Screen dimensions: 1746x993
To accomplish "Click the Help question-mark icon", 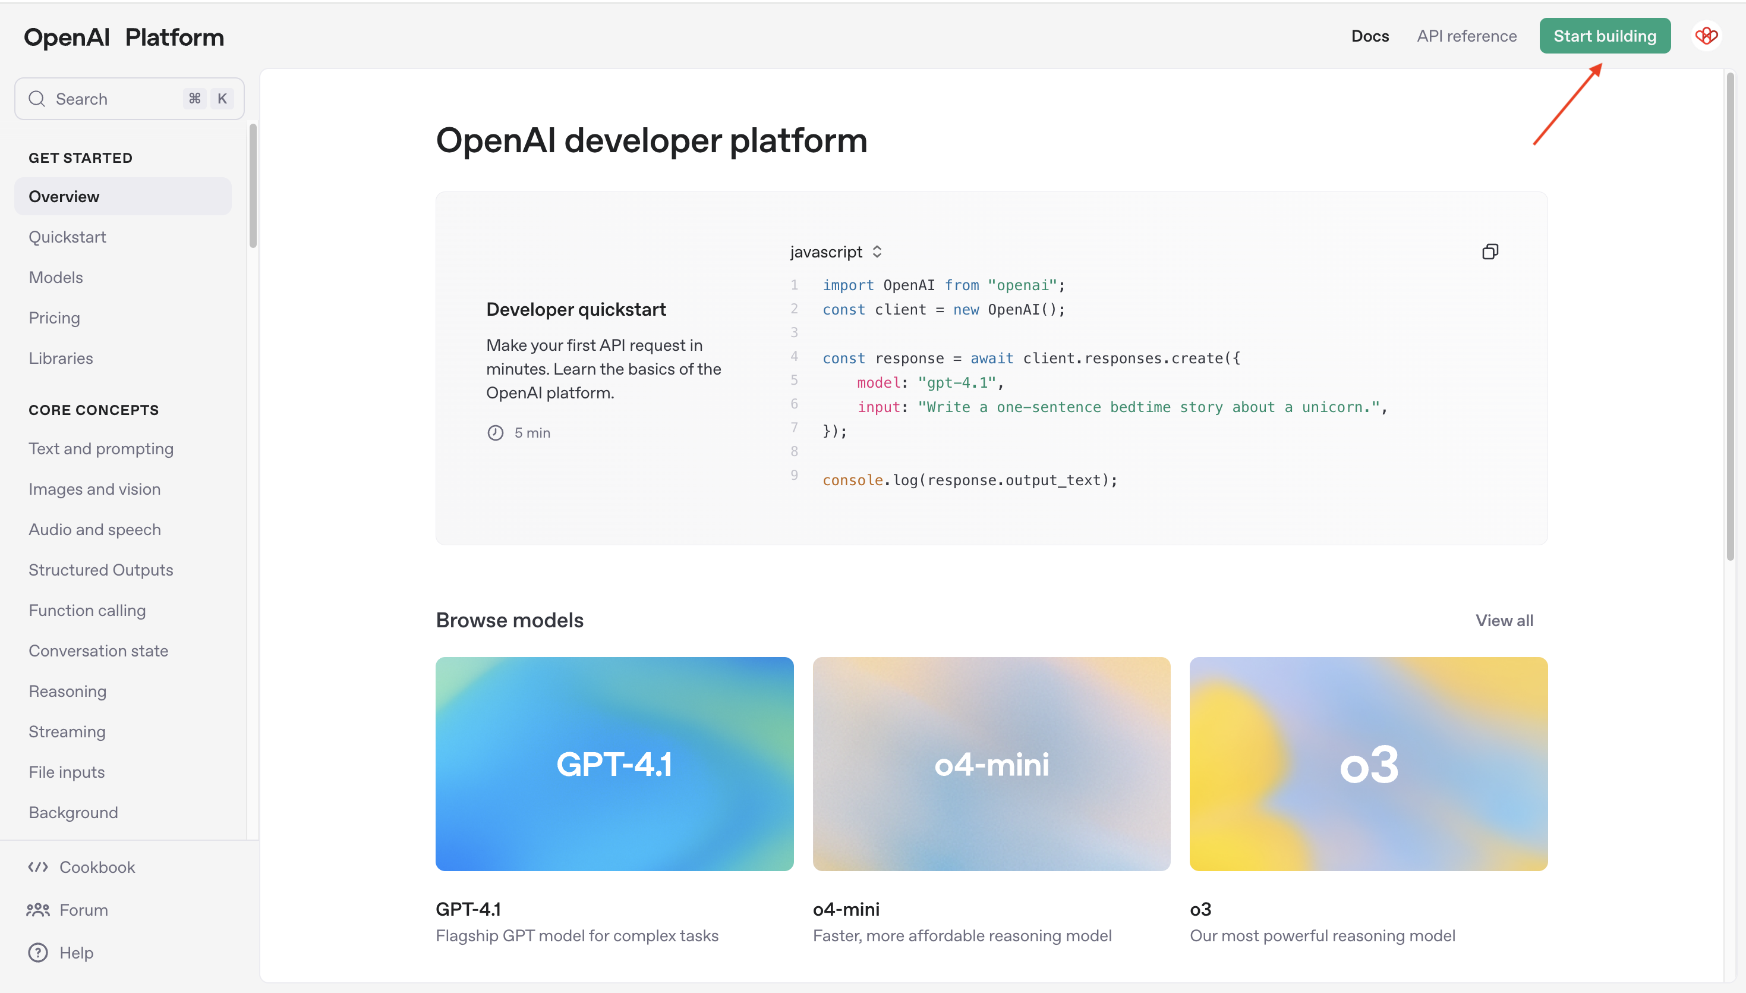I will coord(37,953).
